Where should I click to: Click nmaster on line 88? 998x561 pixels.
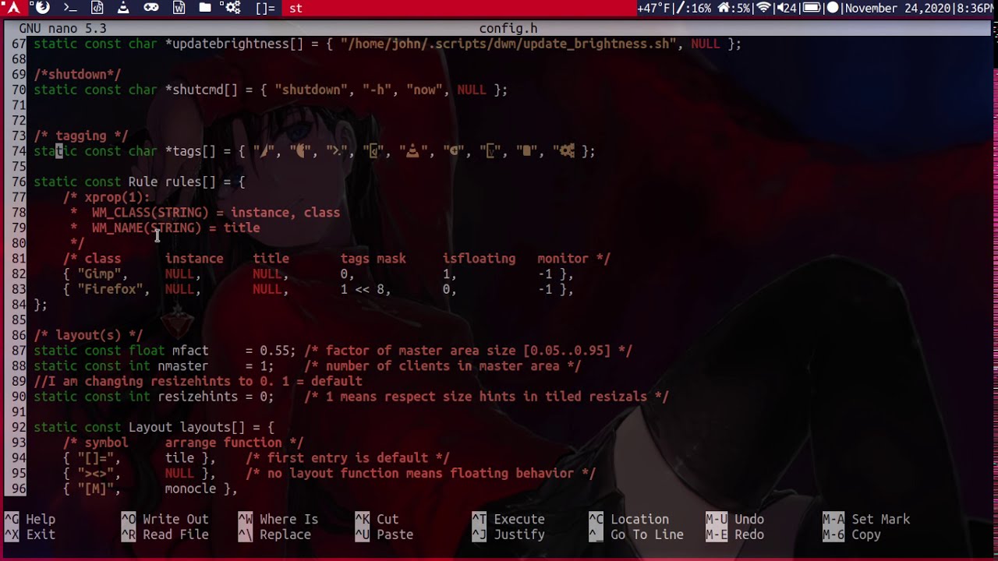coord(183,366)
